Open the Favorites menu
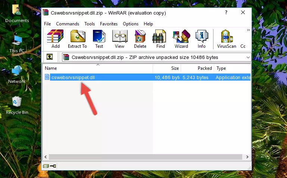 [109, 24]
